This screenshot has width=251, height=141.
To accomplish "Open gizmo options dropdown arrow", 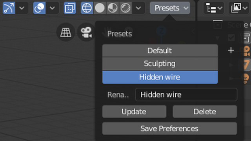I will click(x=22, y=8).
